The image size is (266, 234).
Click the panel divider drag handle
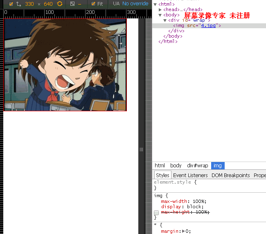pyautogui.click(x=141, y=150)
